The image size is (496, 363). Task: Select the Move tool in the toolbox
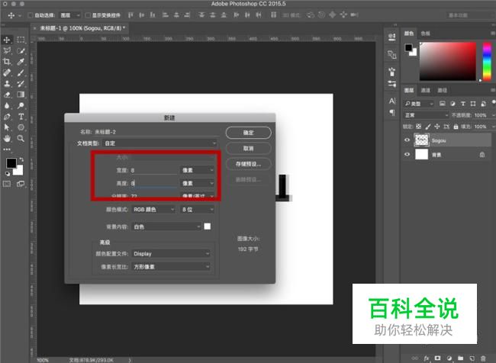[7, 40]
